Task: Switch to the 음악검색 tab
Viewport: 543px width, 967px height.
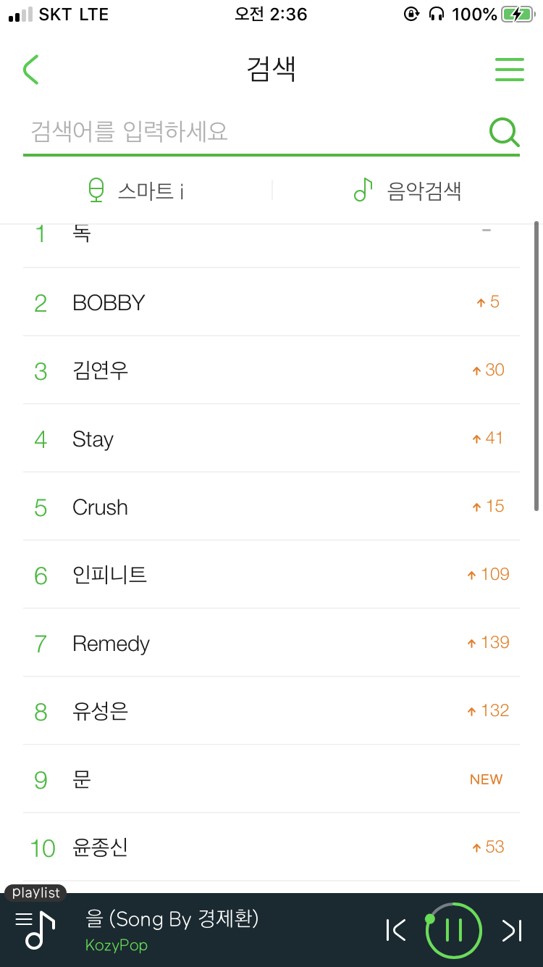Action: (x=424, y=191)
